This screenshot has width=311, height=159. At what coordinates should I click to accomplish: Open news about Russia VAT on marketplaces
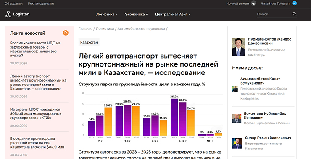[35, 49]
